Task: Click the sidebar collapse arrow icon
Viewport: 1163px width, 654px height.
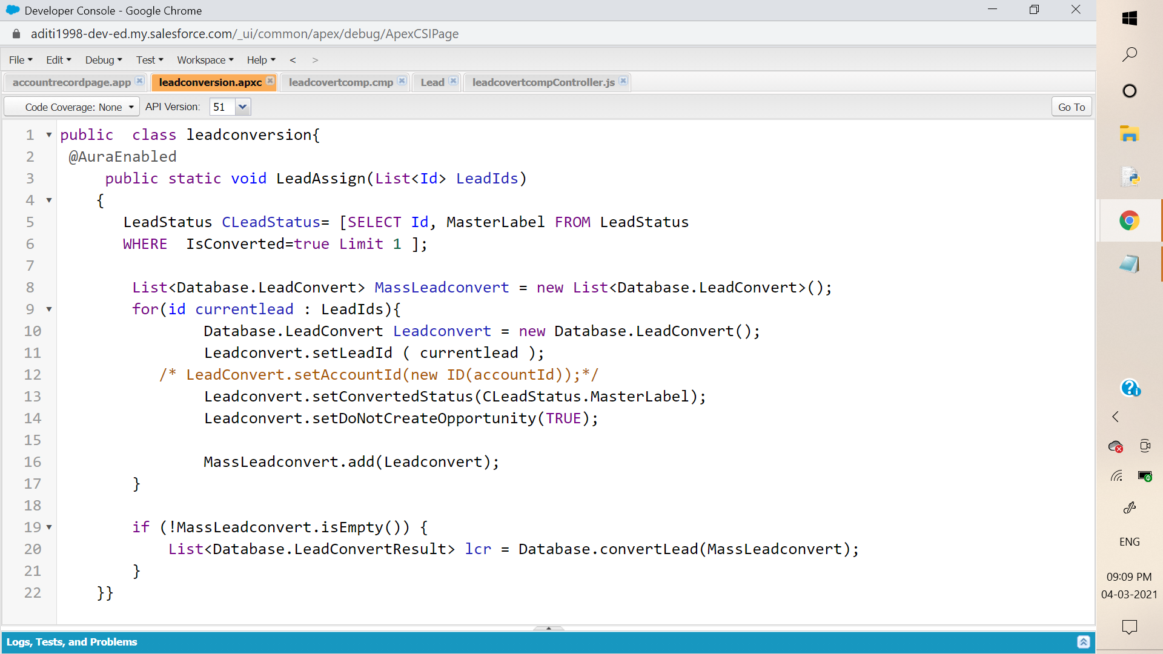Action: pyautogui.click(x=1115, y=417)
